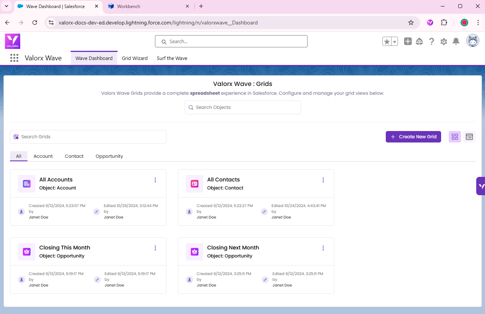View site information icon in address bar
Image resolution: width=485 pixels, height=314 pixels.
tap(52, 23)
